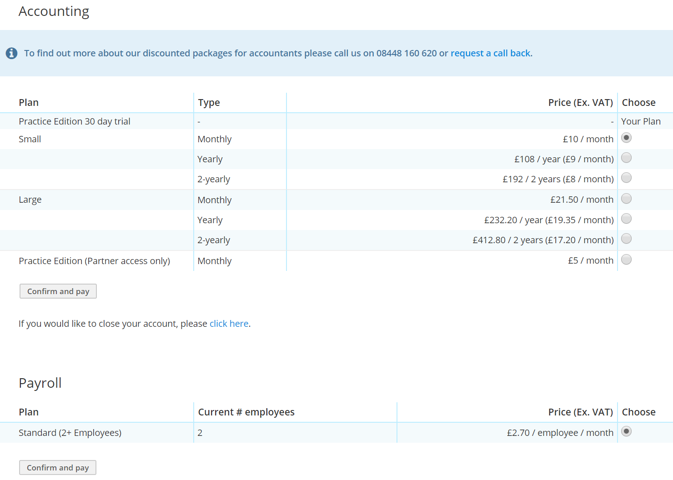The image size is (673, 480).
Task: Click the employee count '2' in Payroll table
Action: click(200, 433)
